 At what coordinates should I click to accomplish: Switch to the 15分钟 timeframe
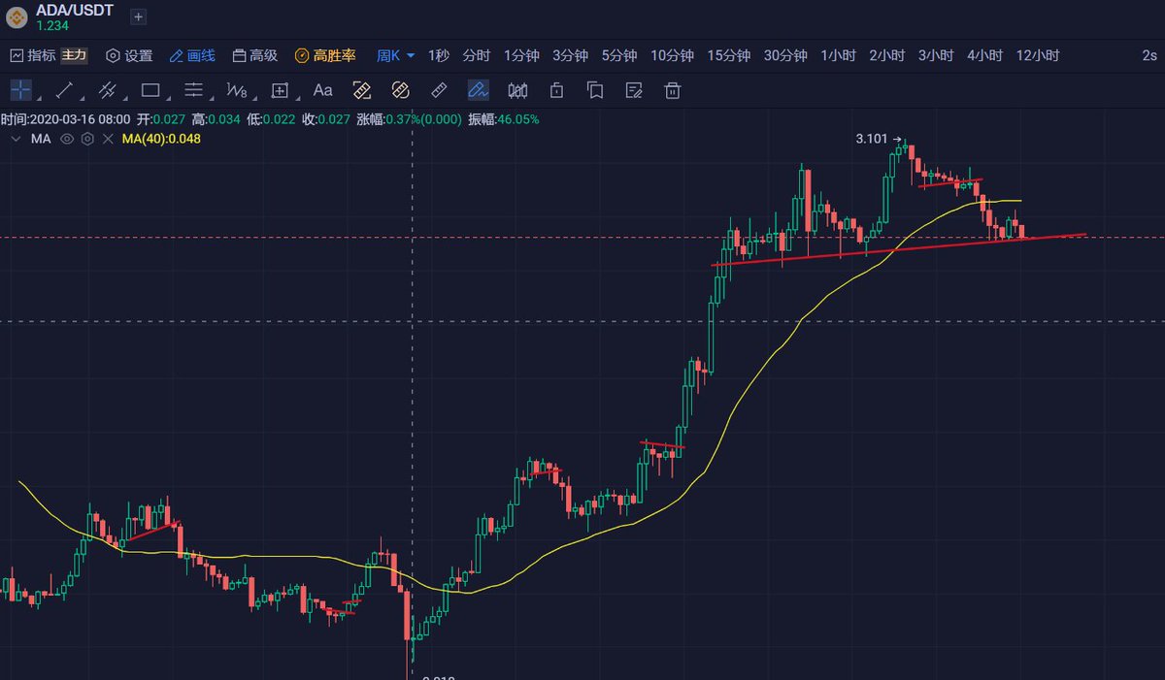pyautogui.click(x=728, y=55)
